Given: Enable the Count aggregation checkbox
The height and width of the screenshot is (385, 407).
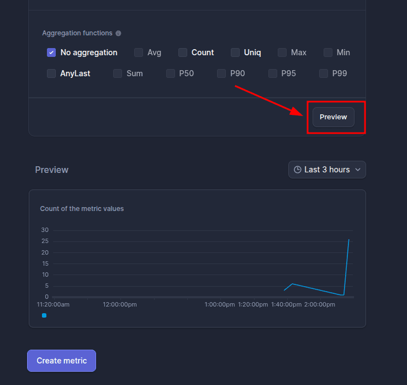Looking at the screenshot, I should tap(183, 52).
